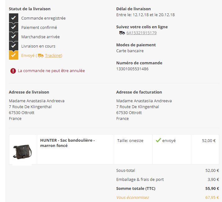Open HUNTER Sac bandoulière product title
The width and height of the screenshot is (222, 202).
tap(67, 143)
